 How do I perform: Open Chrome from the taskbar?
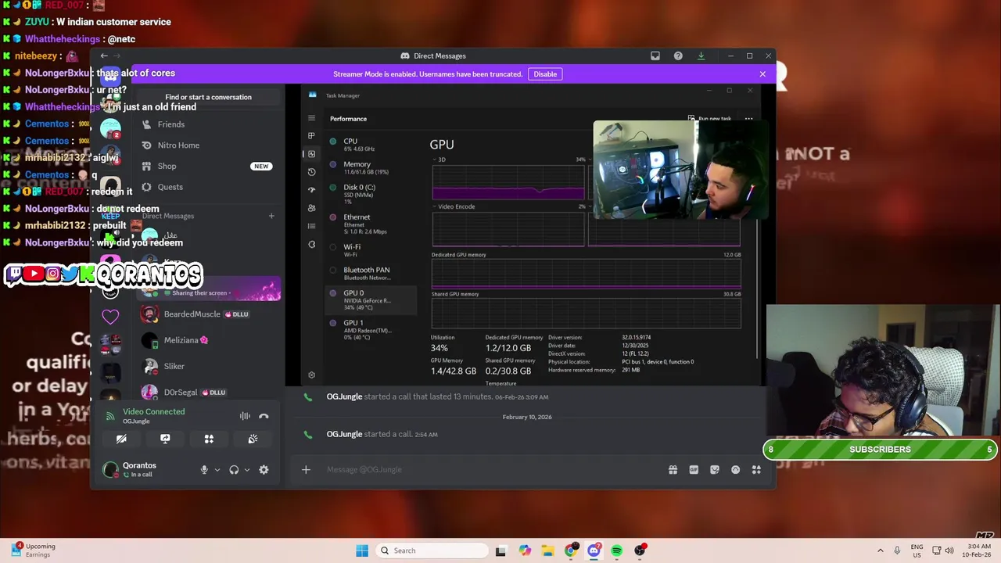571,550
